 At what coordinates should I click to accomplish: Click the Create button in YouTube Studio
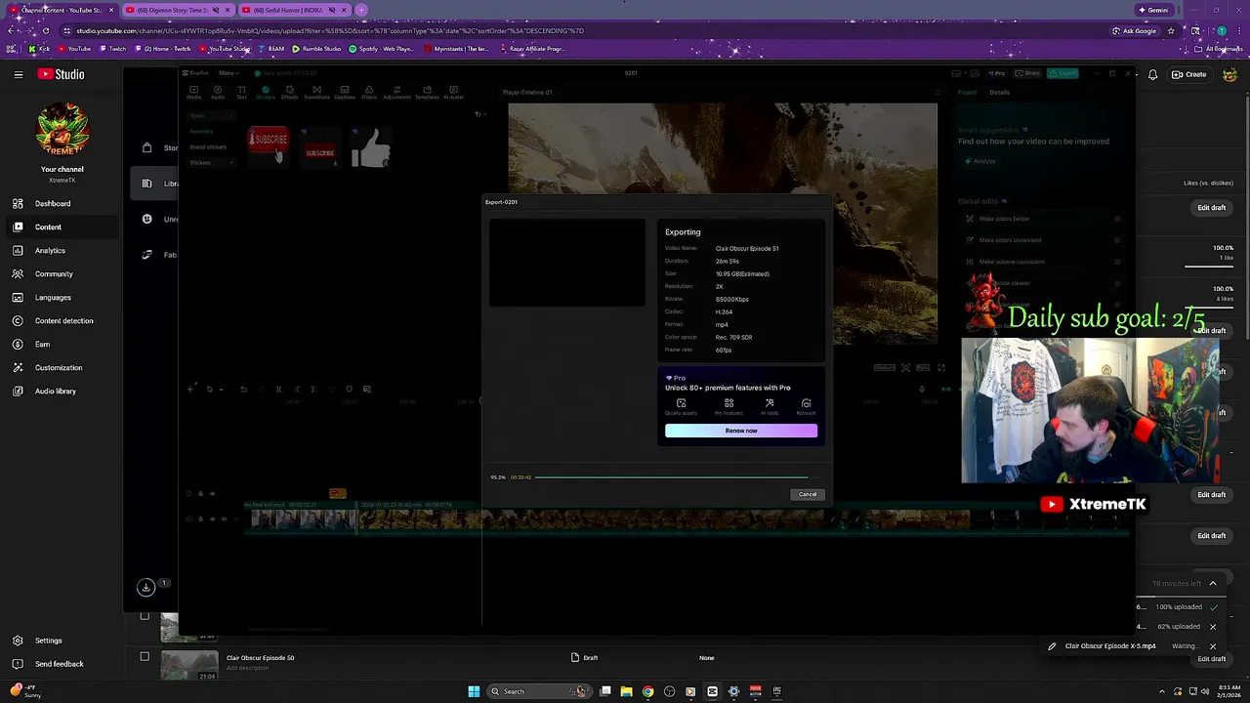1189,74
